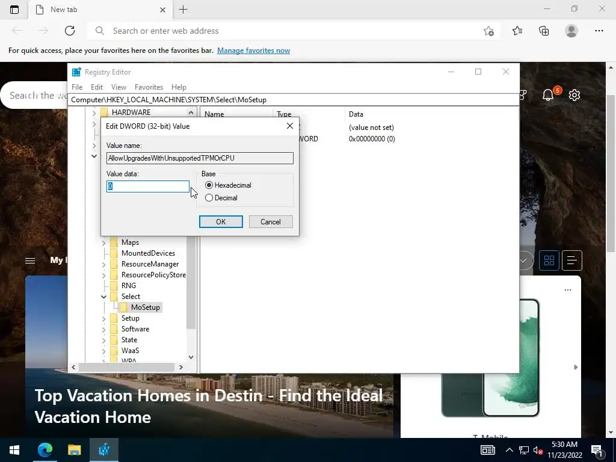
Task: Click the Name column header
Action: (214, 114)
